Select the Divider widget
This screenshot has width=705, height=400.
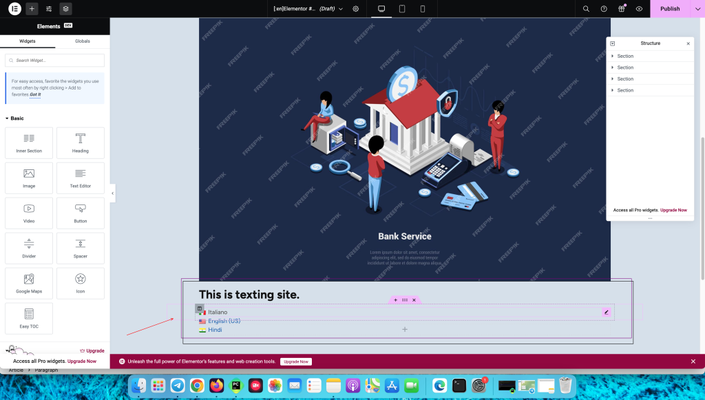(x=29, y=248)
